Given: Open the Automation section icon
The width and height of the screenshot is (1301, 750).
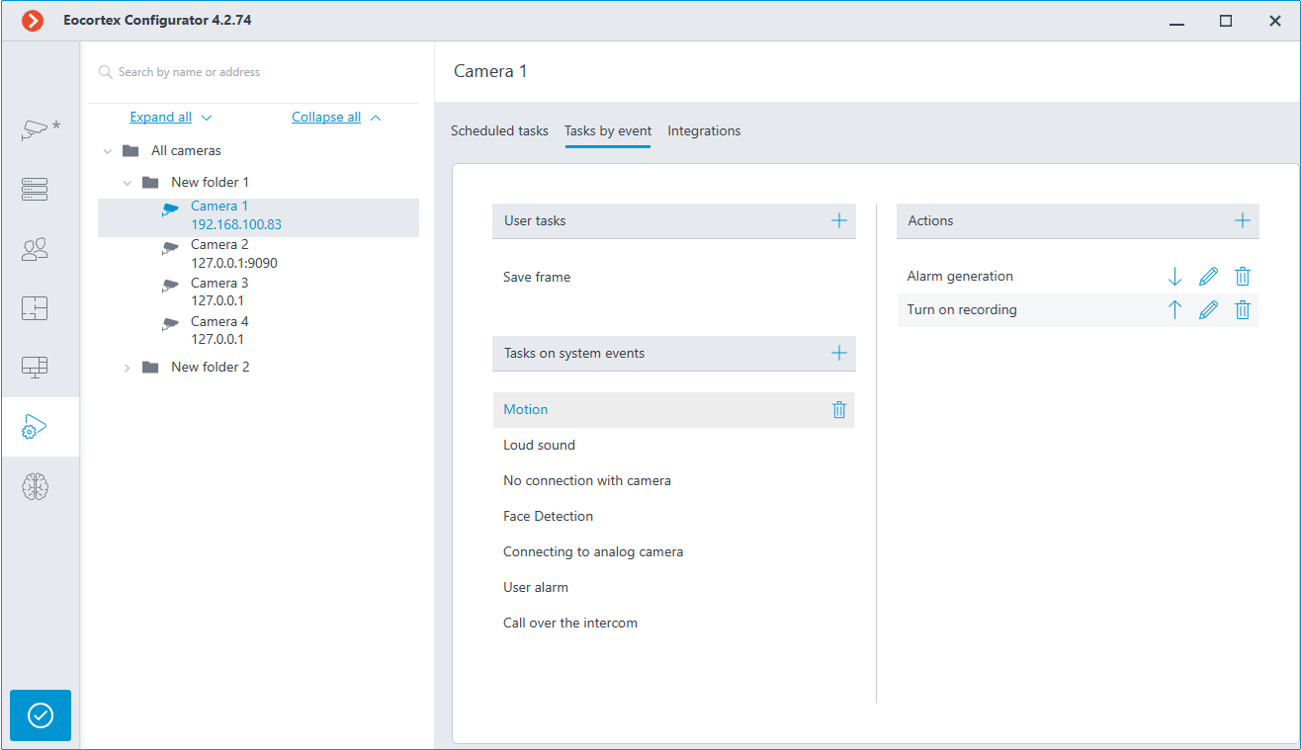Looking at the screenshot, I should (x=35, y=427).
